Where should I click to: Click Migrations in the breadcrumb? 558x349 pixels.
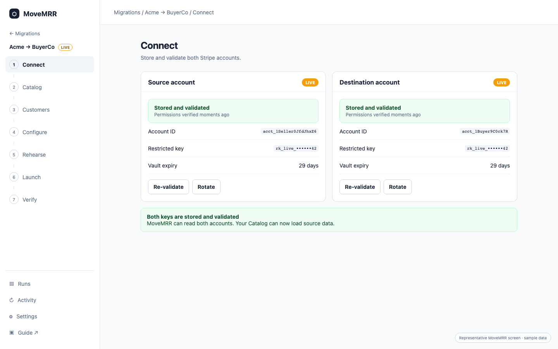click(127, 12)
